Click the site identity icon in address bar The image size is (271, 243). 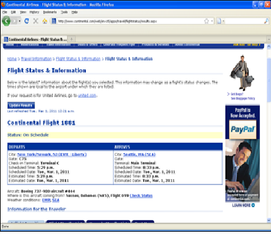54,21
